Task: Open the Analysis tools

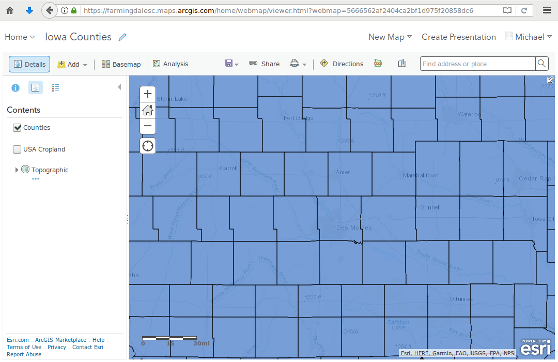Action: pyautogui.click(x=171, y=64)
